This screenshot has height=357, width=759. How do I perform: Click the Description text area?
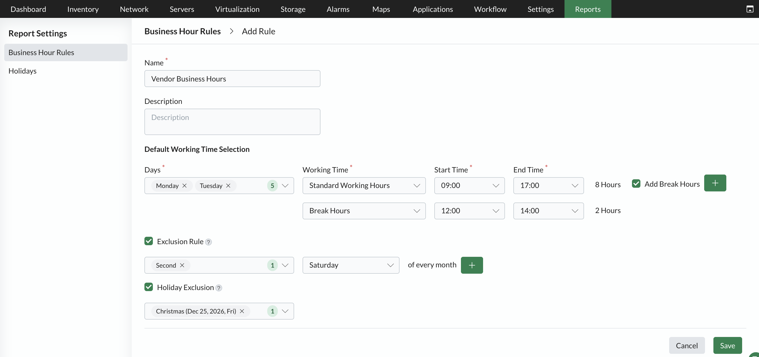(232, 122)
